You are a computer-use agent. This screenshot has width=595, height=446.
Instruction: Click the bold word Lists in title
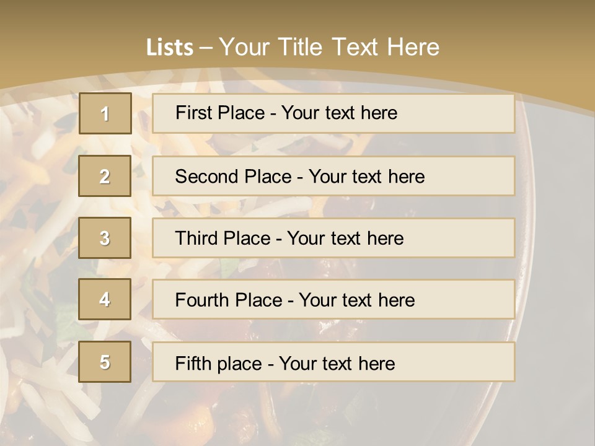tap(170, 47)
